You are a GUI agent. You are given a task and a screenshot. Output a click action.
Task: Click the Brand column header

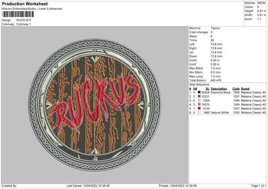click(x=245, y=88)
